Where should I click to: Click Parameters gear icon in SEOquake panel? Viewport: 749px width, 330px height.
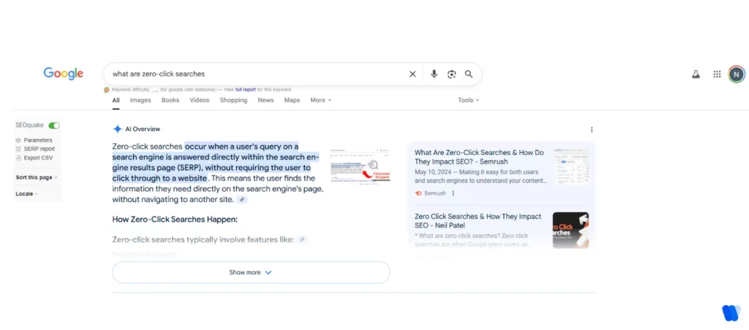click(18, 140)
